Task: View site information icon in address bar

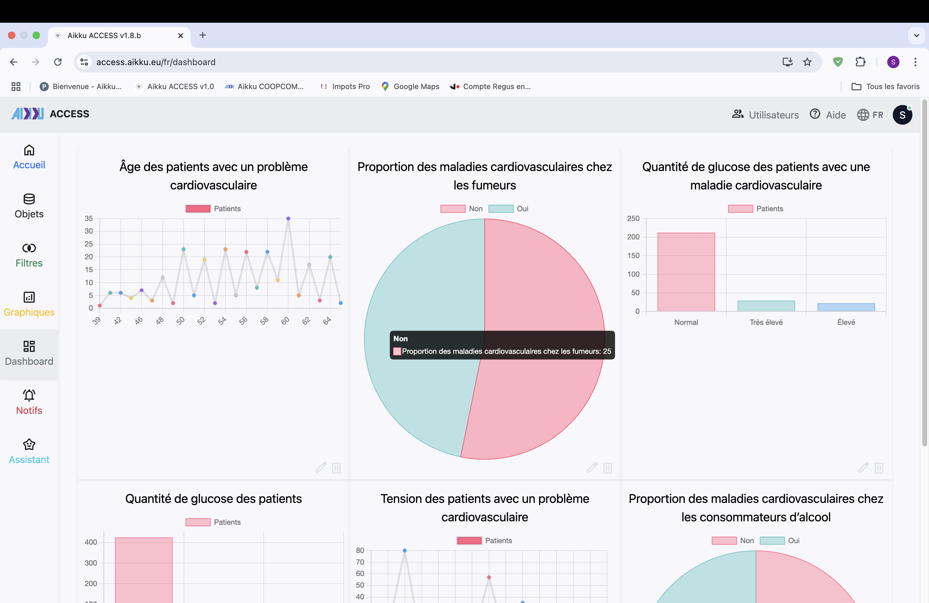Action: click(x=84, y=62)
